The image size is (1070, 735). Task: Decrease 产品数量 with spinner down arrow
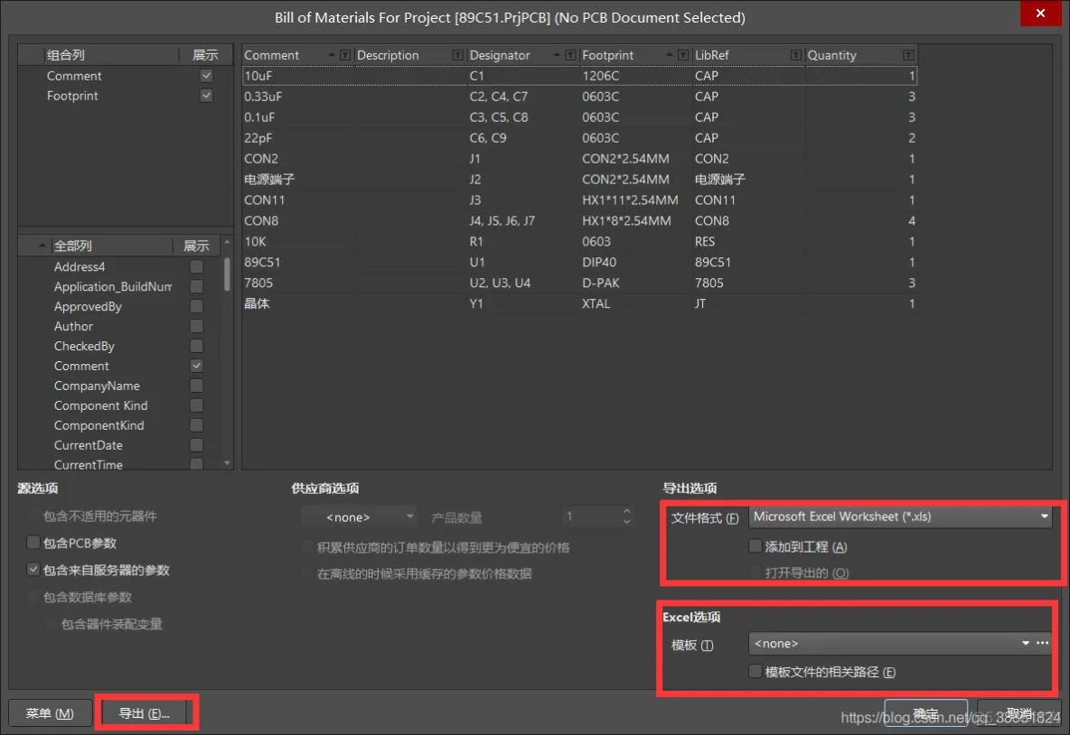[x=626, y=522]
